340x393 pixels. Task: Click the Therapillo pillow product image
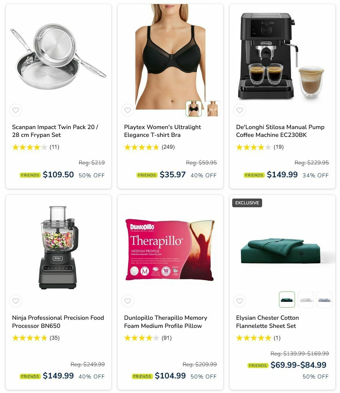click(170, 250)
